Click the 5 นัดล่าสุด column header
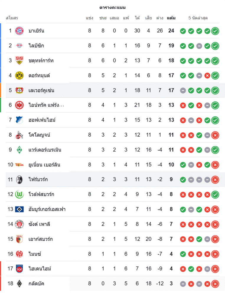225x295 pixels. click(198, 18)
